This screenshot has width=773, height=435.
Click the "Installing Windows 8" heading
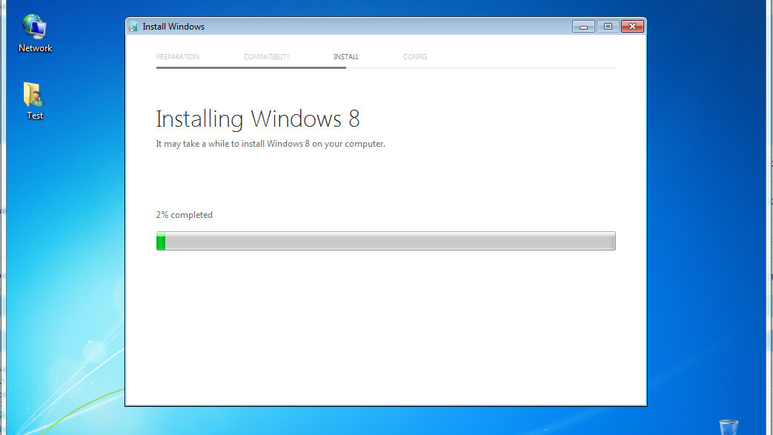[x=258, y=119]
